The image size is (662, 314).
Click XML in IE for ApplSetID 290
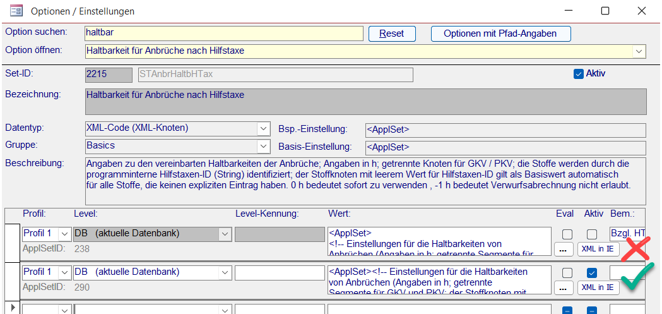(x=598, y=287)
